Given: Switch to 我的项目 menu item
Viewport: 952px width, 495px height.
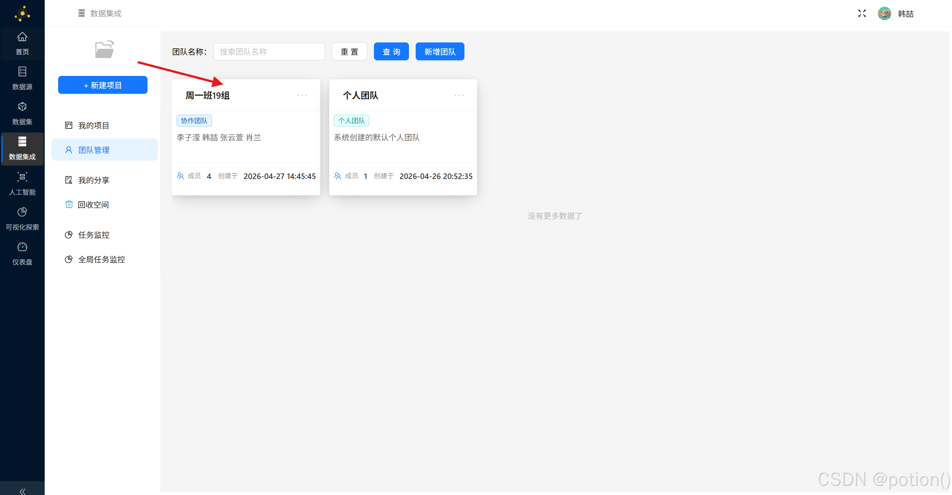Looking at the screenshot, I should [93, 125].
